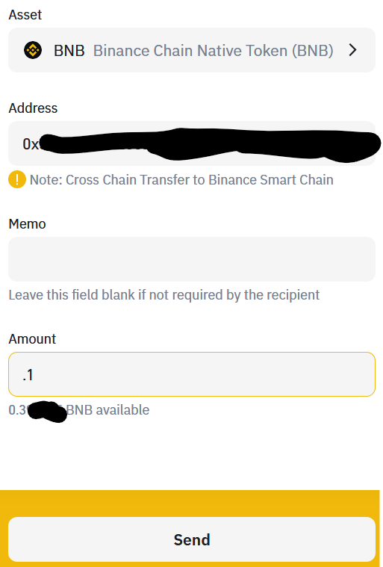Click the Memo field label
This screenshot has width=383, height=567.
click(27, 224)
